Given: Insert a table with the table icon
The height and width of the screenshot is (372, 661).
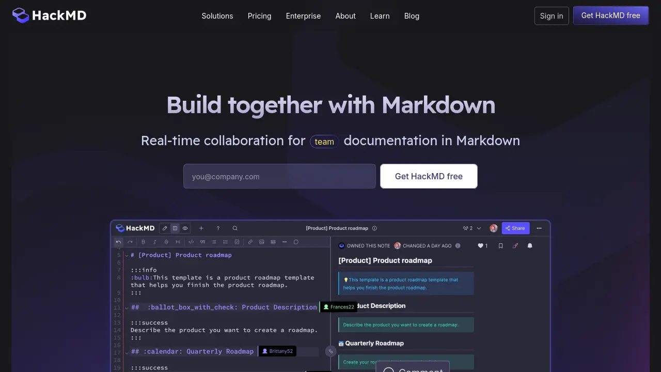Looking at the screenshot, I should click(x=273, y=242).
